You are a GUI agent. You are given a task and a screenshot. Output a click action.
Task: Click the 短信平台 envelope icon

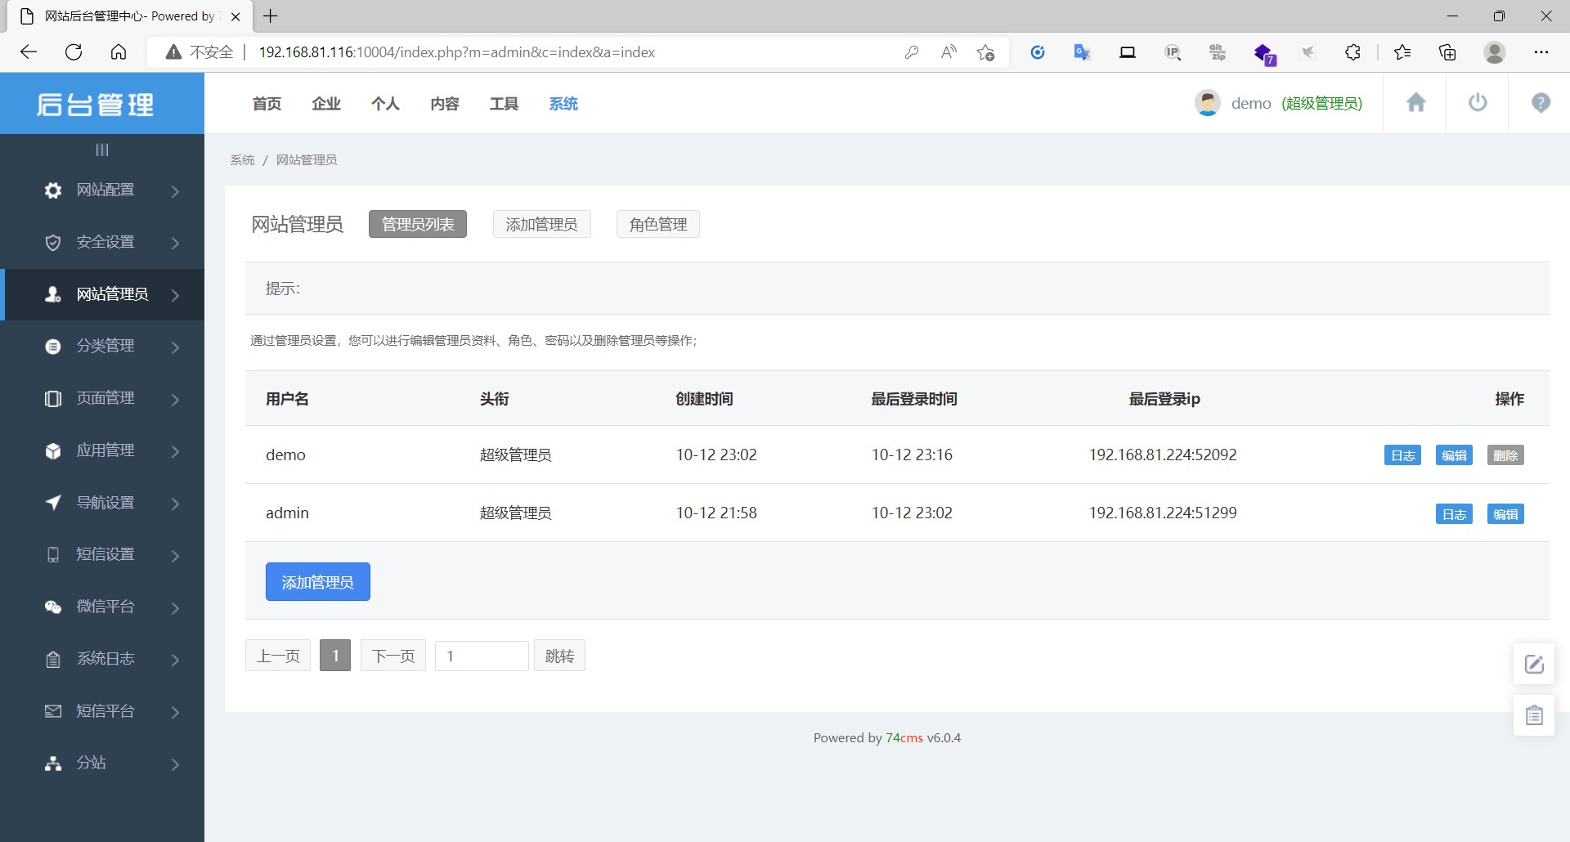click(x=53, y=711)
